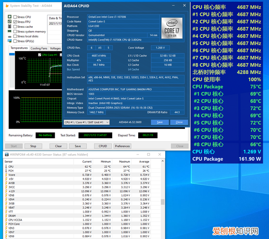Image resolution: width=269 pixels, height=239 pixels.
Task: Click the voltage icon on the VIN8 row
Action: 6,195
